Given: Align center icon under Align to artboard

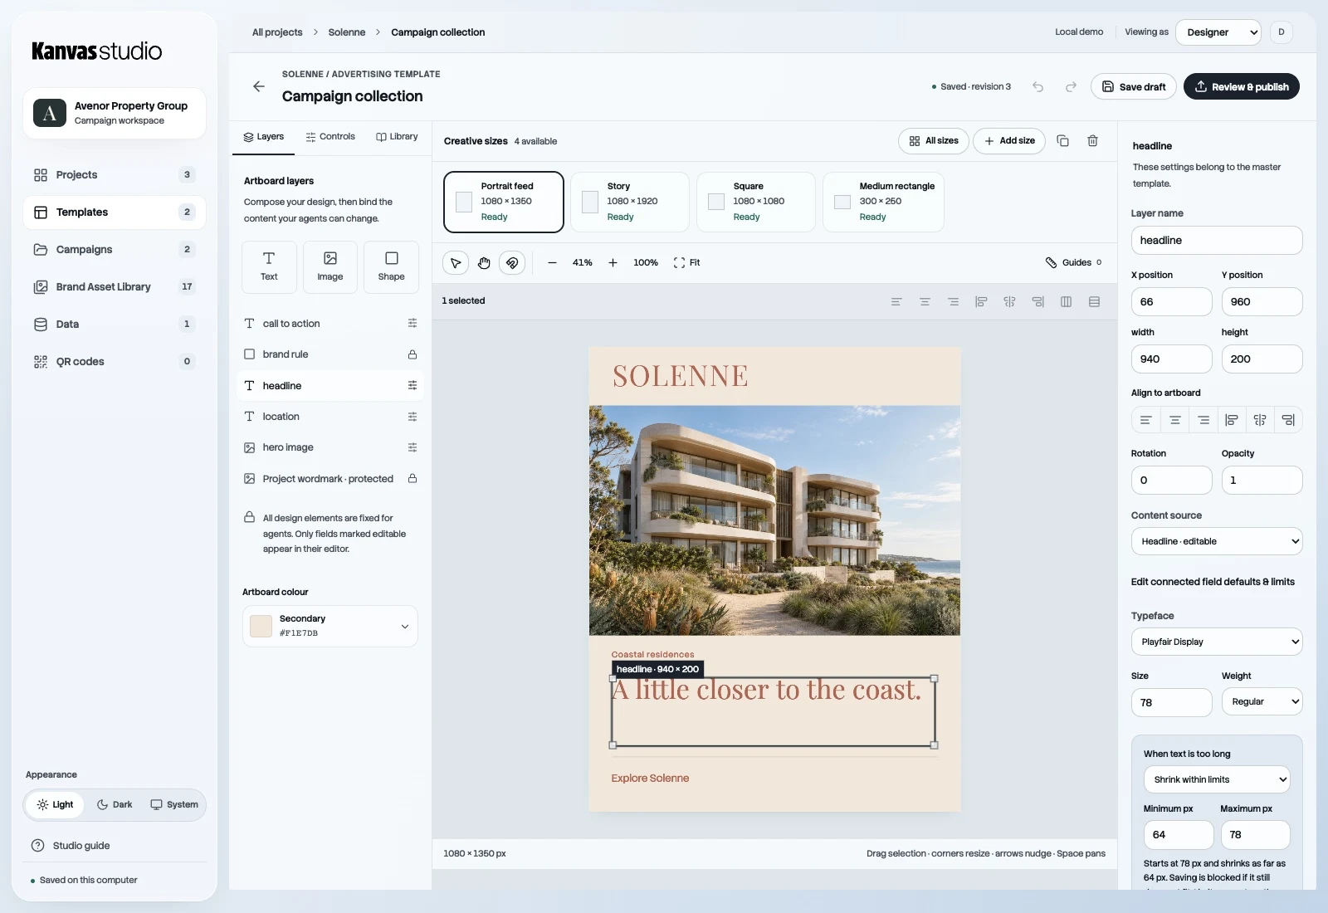Looking at the screenshot, I should [x=1174, y=420].
